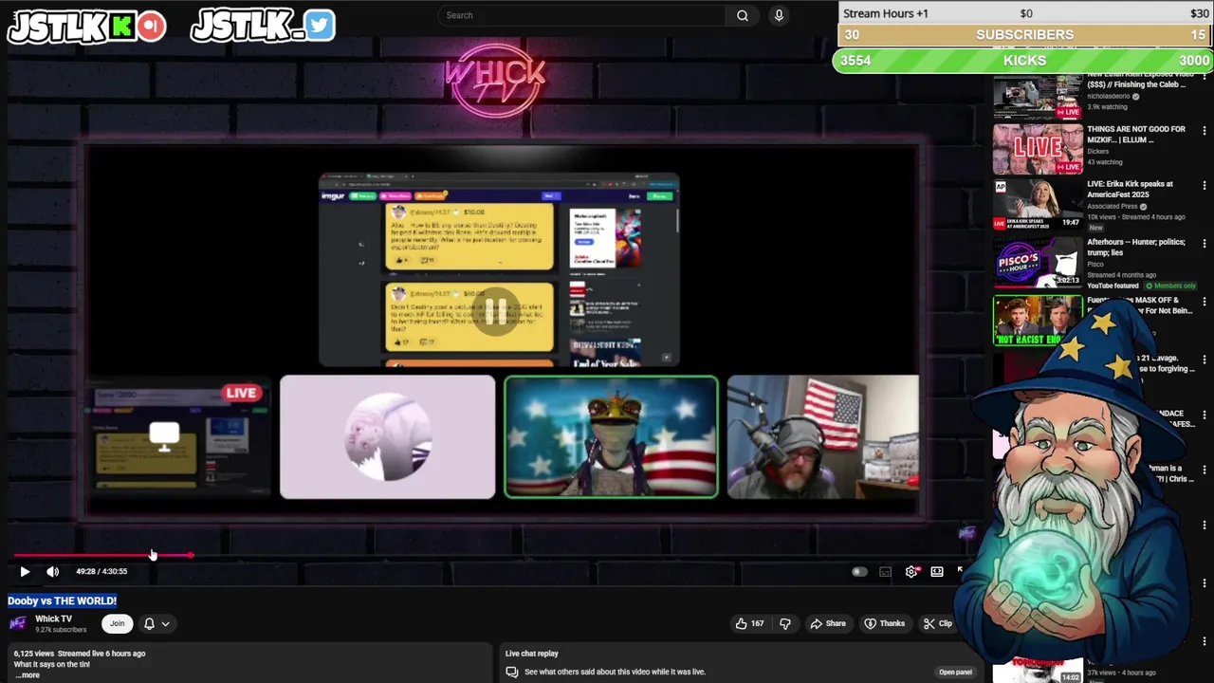This screenshot has width=1214, height=683.
Task: Open the Pisco's Hour Afterhours thumbnail
Action: coord(1037,263)
